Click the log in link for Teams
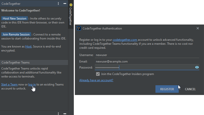Screen dimensions: 204x115 pyautogui.click(x=32, y=84)
